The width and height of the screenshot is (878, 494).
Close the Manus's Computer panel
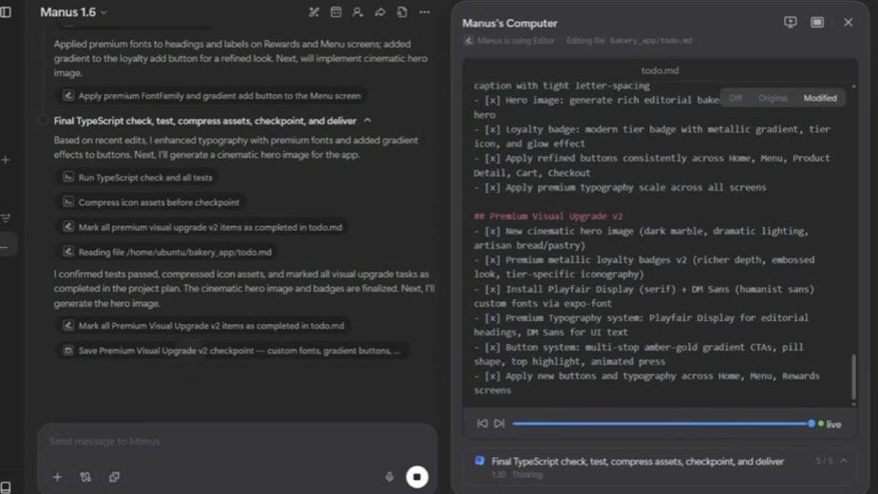(x=849, y=23)
